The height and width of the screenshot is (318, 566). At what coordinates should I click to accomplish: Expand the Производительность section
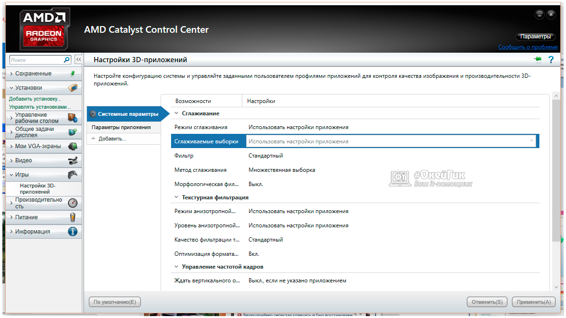[11, 203]
